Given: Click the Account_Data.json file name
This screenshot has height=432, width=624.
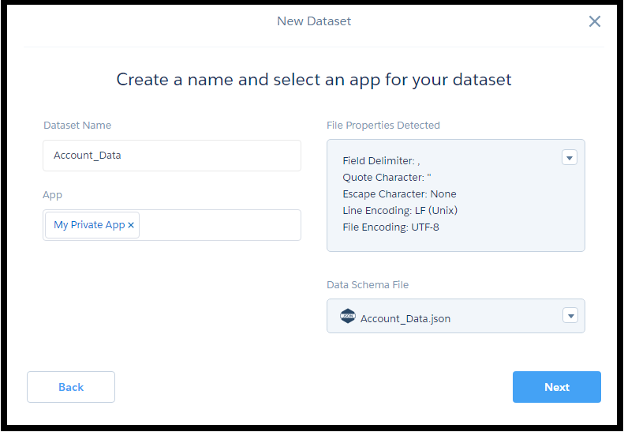Looking at the screenshot, I should [x=405, y=319].
